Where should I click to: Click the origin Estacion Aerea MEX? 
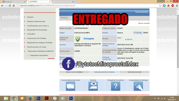(82, 33)
